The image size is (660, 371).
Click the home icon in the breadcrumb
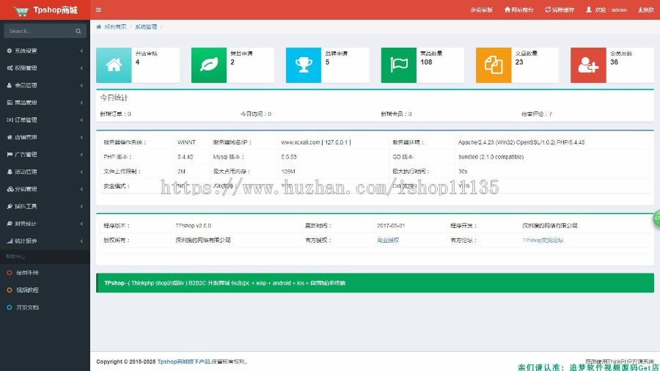(x=99, y=26)
